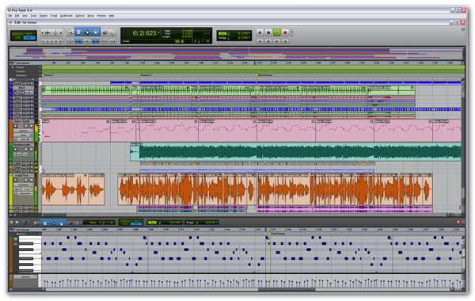Click the horizontal zoom in arrow

point(61,32)
